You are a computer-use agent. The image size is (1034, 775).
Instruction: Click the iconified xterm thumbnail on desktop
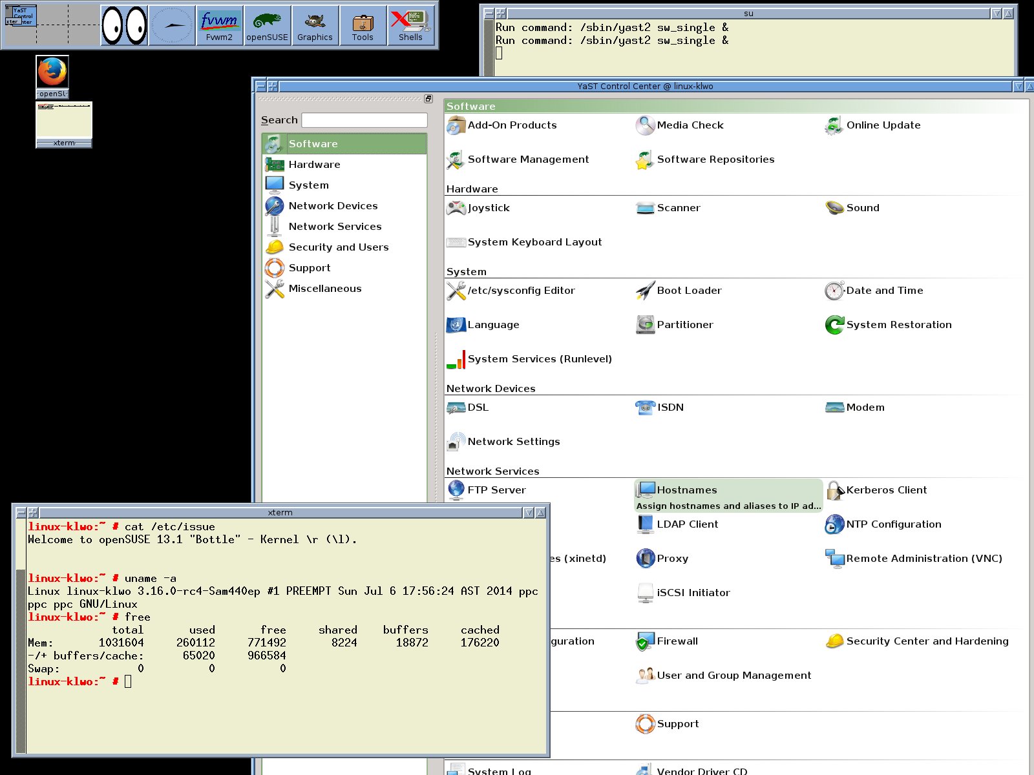(64, 121)
